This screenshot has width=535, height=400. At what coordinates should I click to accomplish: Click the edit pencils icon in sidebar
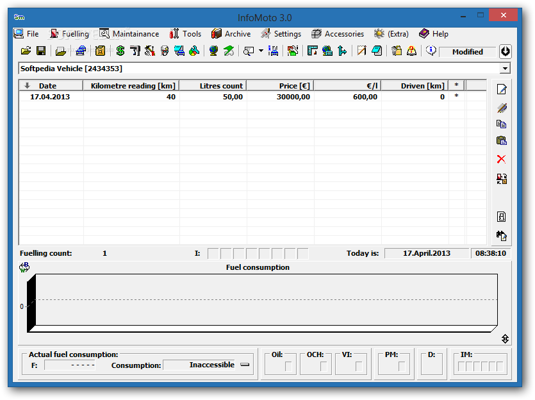(502, 108)
